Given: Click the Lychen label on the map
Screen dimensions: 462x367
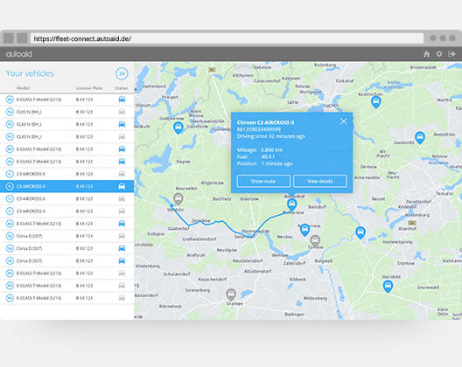Looking at the screenshot, I should click(331, 105).
